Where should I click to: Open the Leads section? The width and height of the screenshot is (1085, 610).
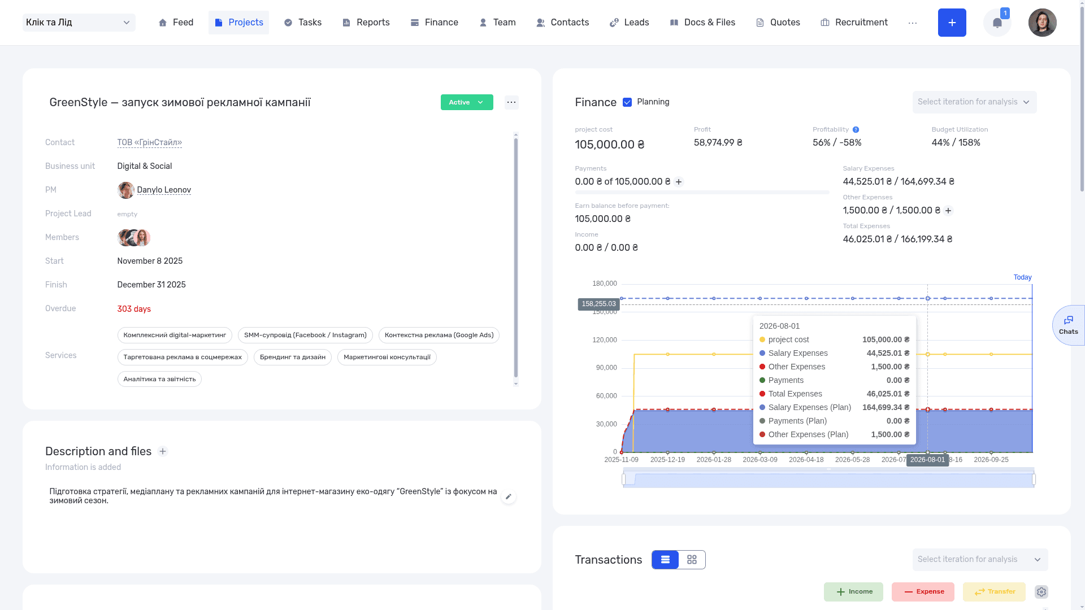tap(629, 23)
